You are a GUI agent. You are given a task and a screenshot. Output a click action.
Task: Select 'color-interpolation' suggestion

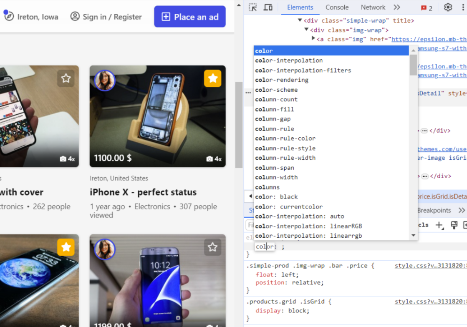[331, 60]
